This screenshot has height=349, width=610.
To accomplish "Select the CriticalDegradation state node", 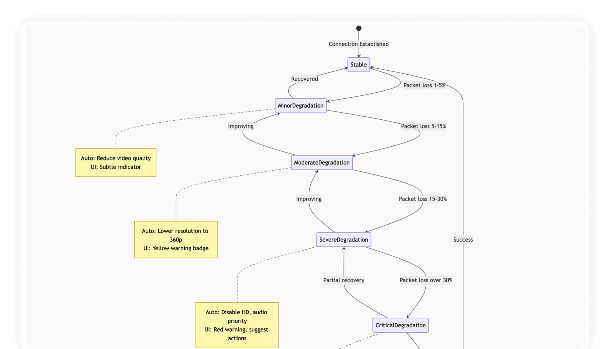I will tap(400, 325).
